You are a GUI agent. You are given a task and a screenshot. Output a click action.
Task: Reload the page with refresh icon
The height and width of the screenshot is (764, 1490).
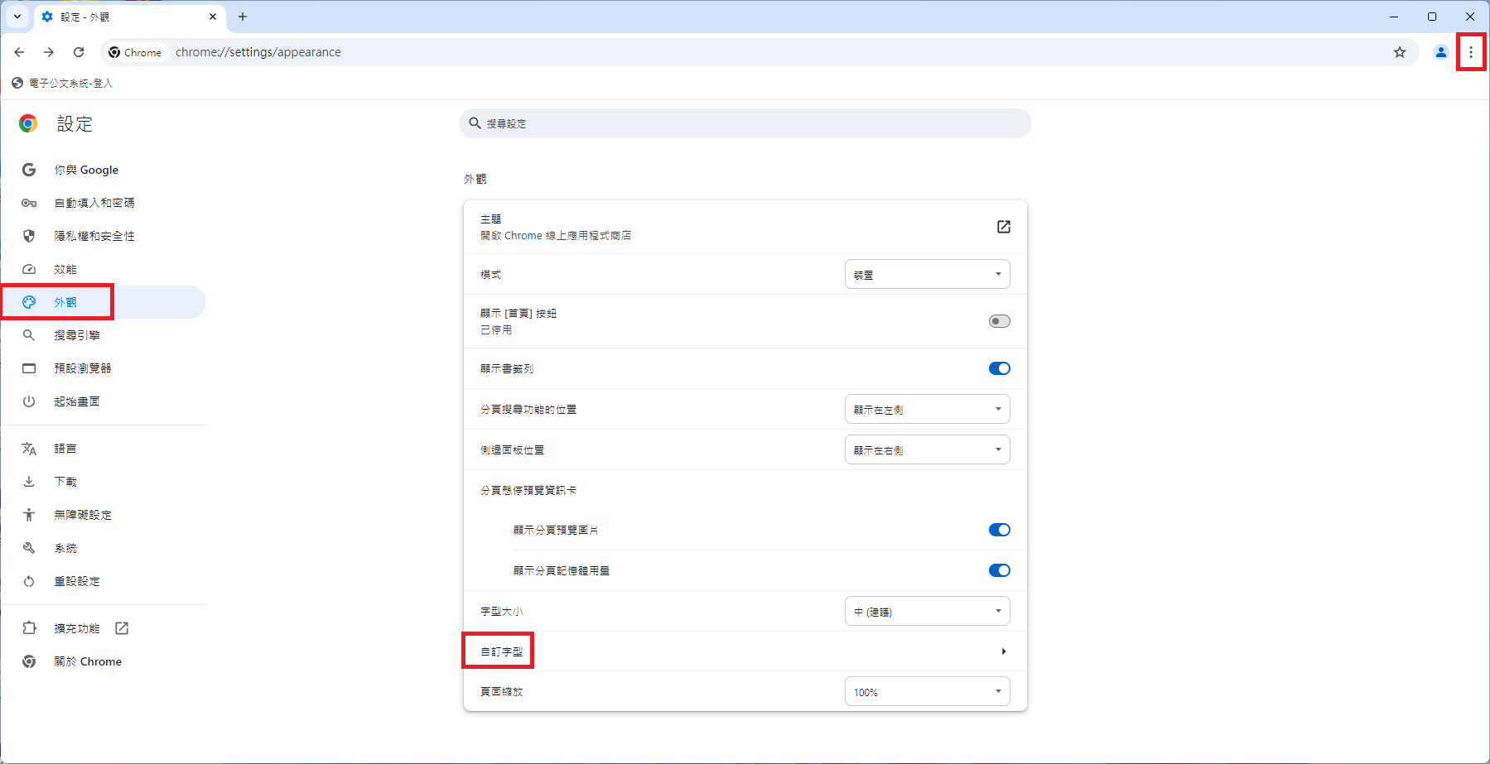[x=79, y=52]
